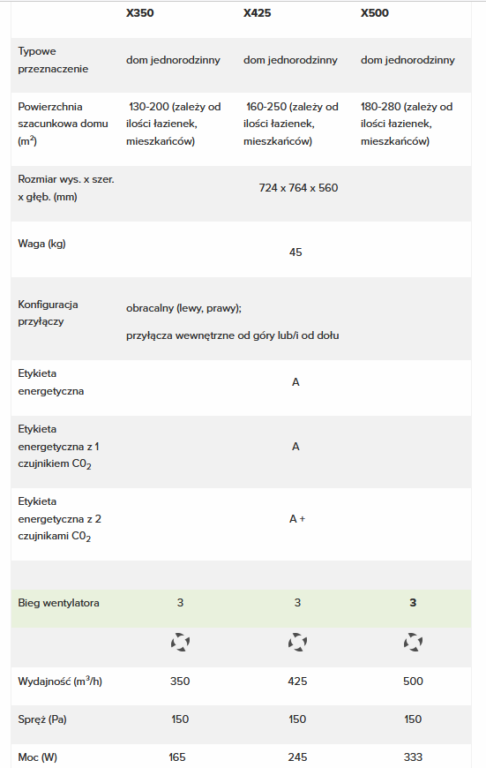
Task: Click the 'Konfiguracja przyłączy' row label
Action: (x=48, y=313)
